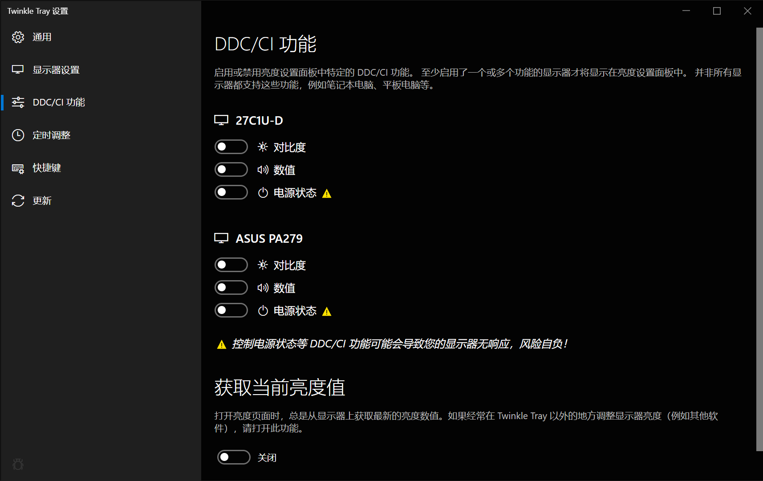Click the 定时调整 clock icon
This screenshot has height=481, width=763.
coord(18,135)
